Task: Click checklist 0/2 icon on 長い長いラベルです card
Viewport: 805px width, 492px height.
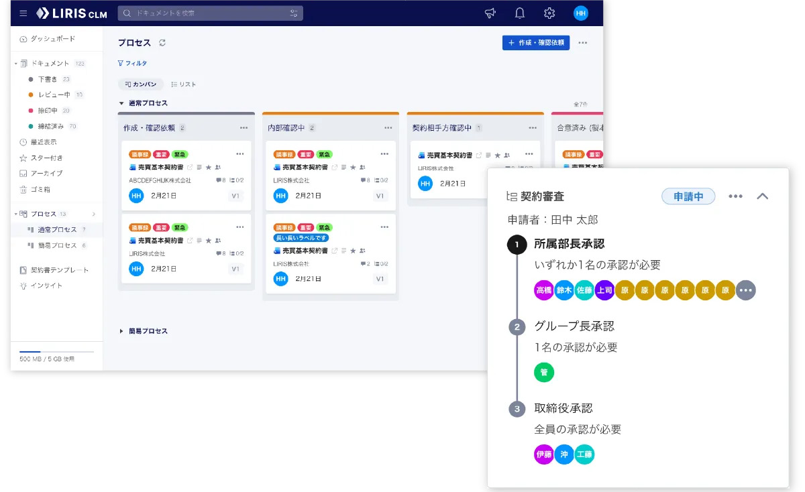Action: click(377, 263)
